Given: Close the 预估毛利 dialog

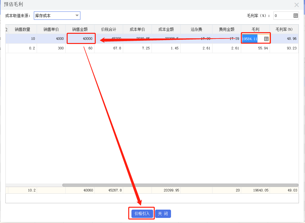Looking at the screenshot, I should point(296,5).
